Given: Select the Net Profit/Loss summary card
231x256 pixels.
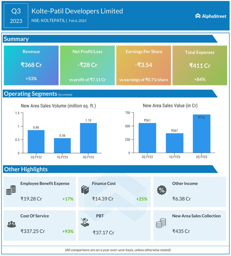Looking at the screenshot, I should [x=87, y=65].
